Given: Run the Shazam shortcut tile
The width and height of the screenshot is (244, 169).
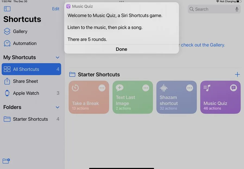Looking at the screenshot, I should coord(177,97).
